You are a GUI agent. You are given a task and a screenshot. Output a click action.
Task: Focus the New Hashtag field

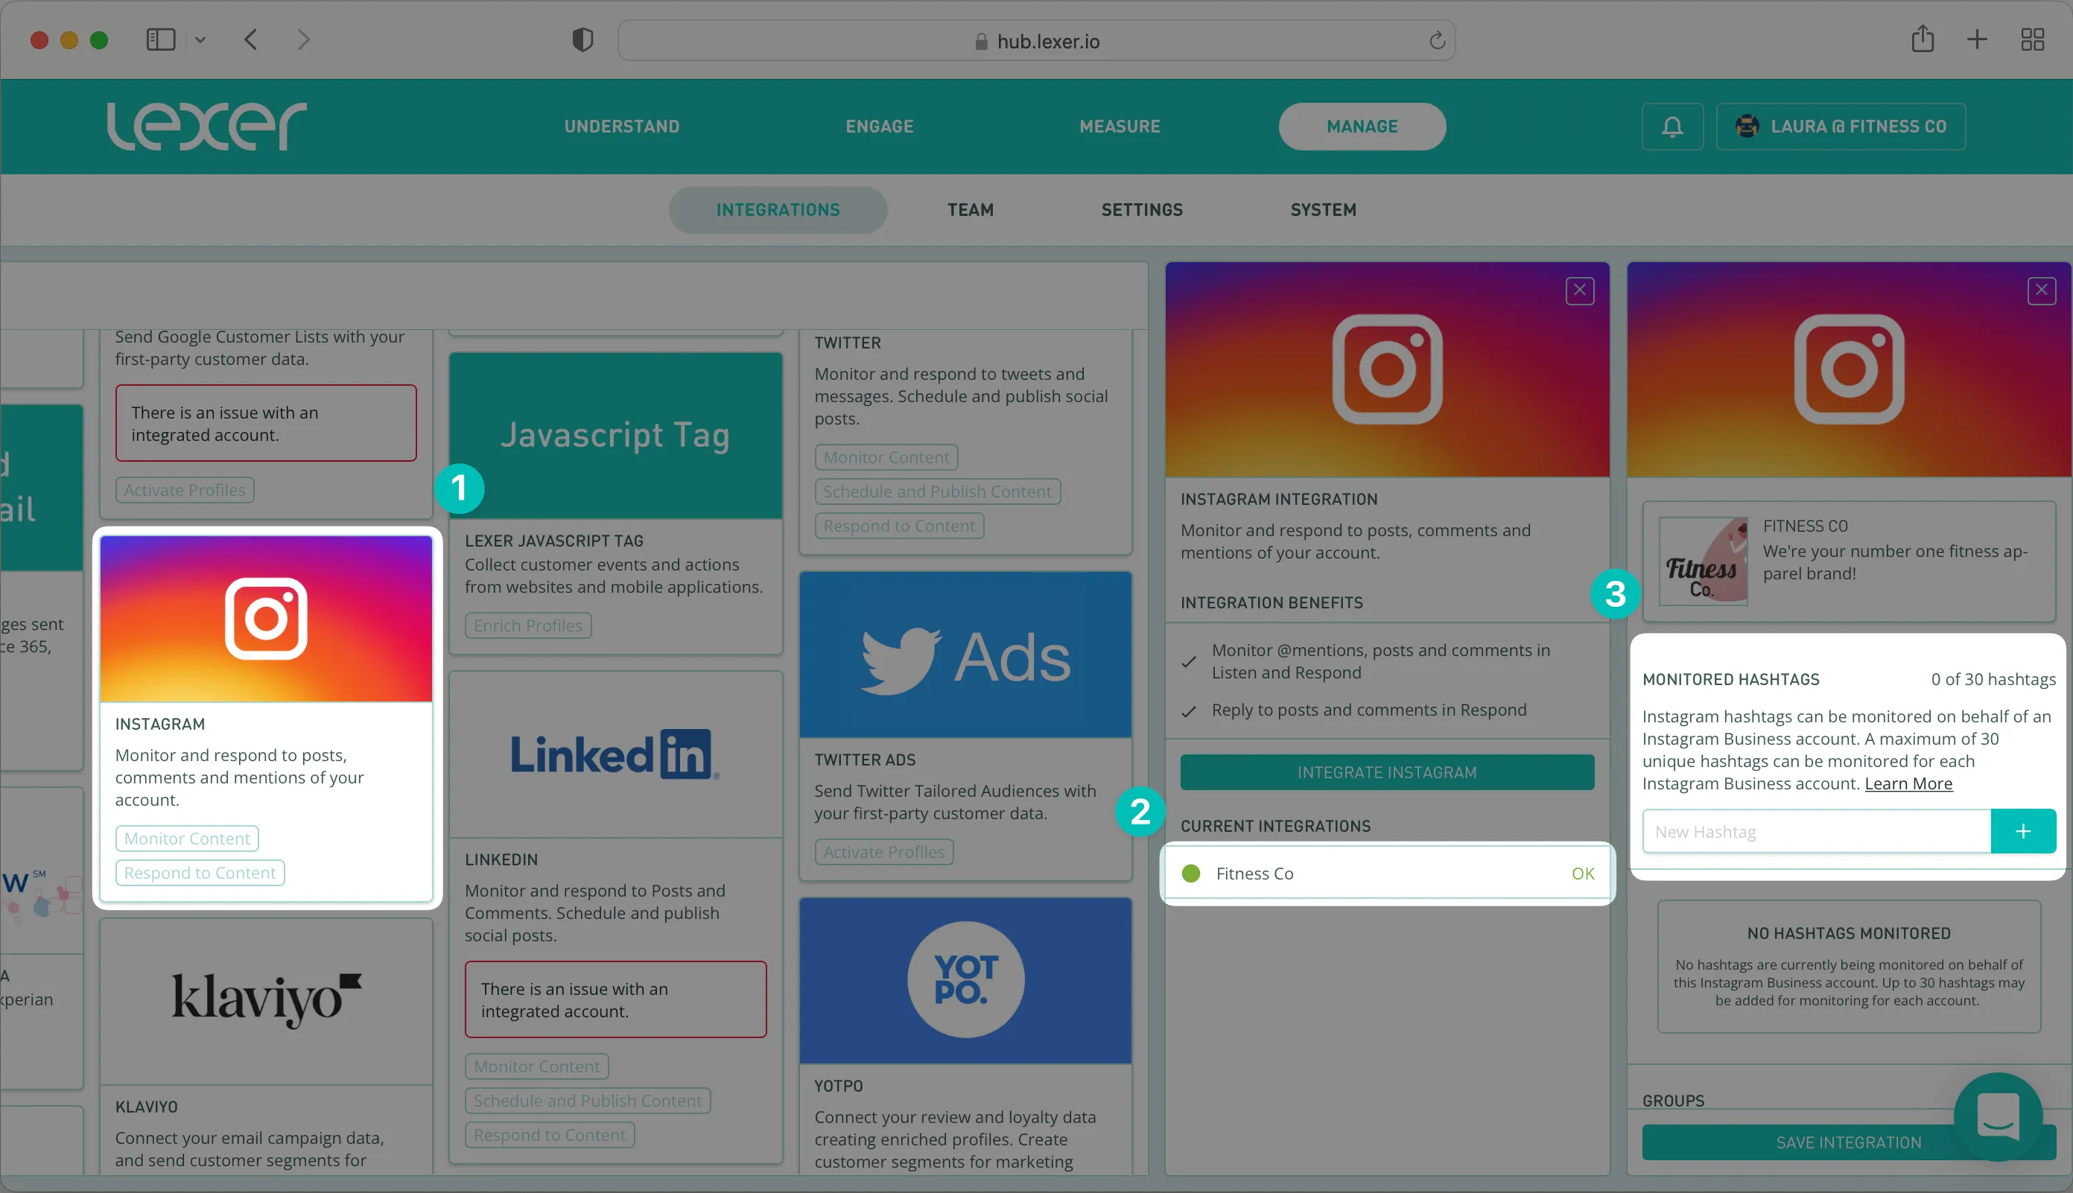tap(1816, 831)
